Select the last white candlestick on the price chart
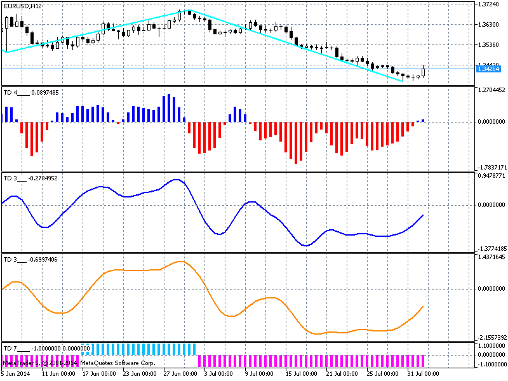This screenshot has height=381, width=508. [x=423, y=72]
